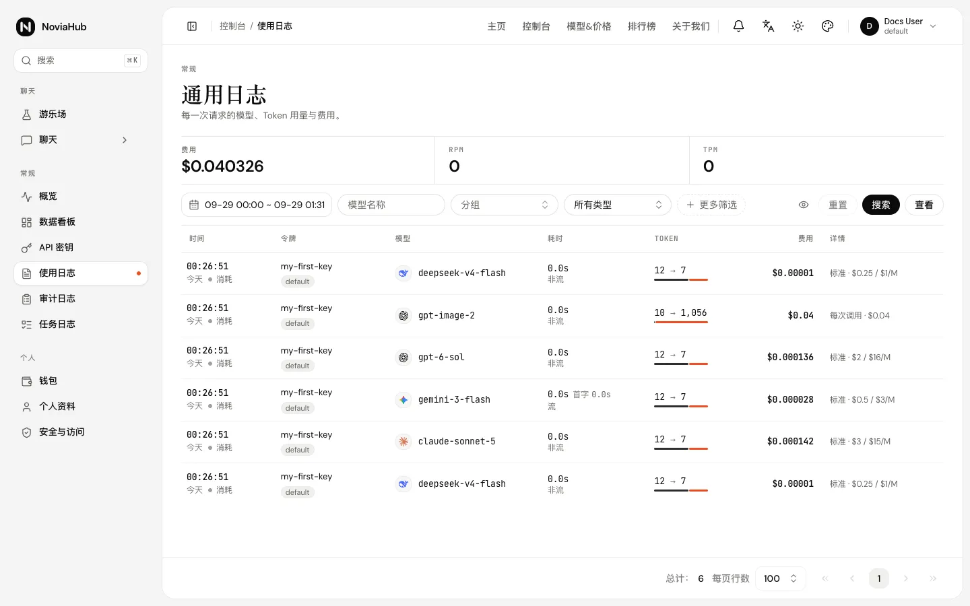Viewport: 970px width, 606px height.
Task: Click the 控制台 breadcrumb link
Action: [x=232, y=26]
